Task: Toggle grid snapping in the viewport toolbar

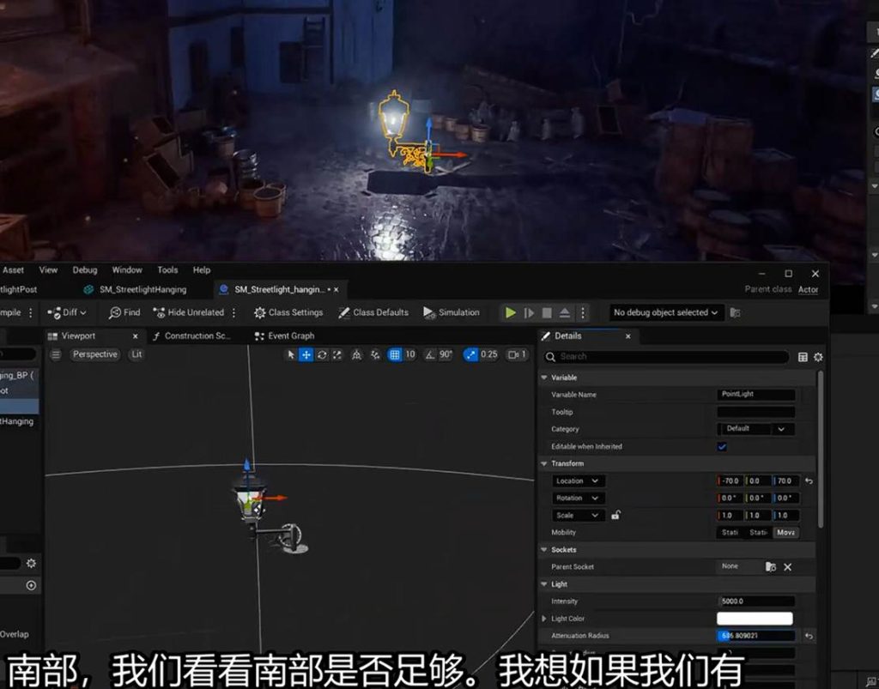Action: click(394, 355)
